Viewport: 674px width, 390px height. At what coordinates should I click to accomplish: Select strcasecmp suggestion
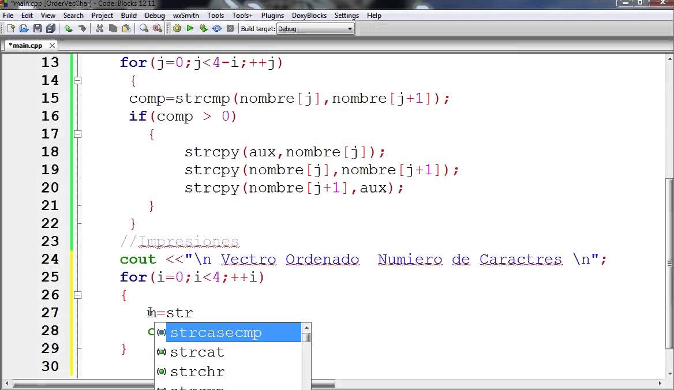pyautogui.click(x=216, y=332)
